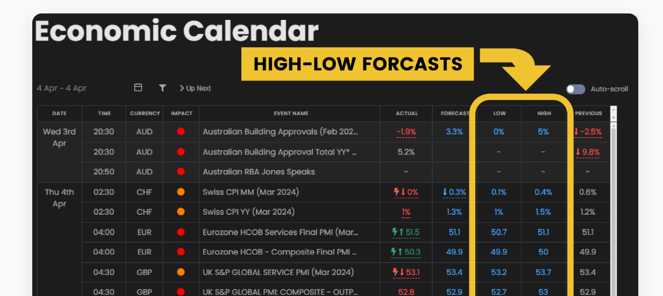The image size is (663, 296).
Task: Click the Actual column header
Action: click(407, 114)
